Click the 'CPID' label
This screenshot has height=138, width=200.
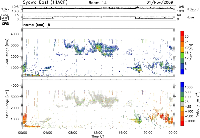click(x=5, y=24)
